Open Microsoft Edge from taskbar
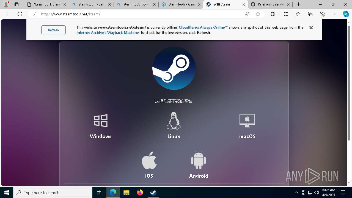352x198 pixels. (113, 193)
